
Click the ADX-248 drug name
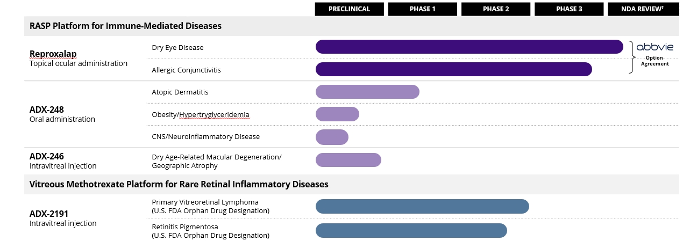pyautogui.click(x=46, y=110)
